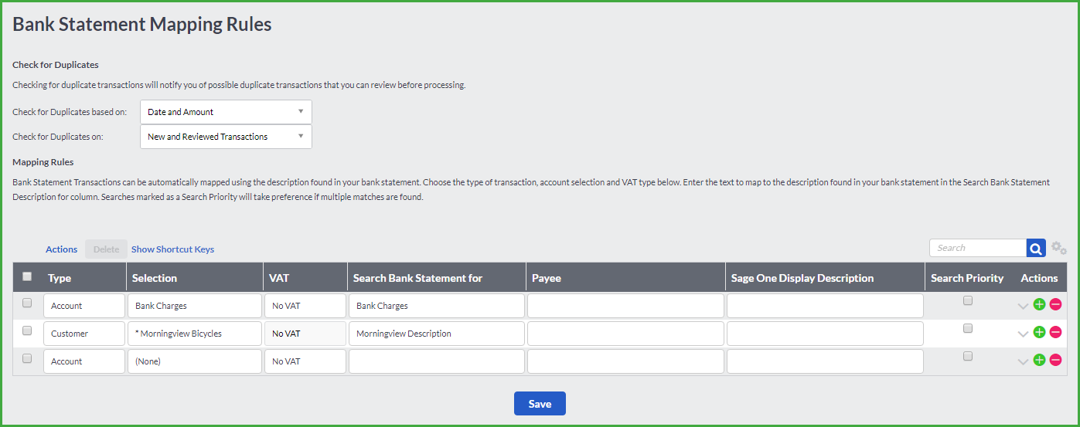1080x427 pixels.
Task: Tick the select-all checkbox in header
Action: pos(27,276)
